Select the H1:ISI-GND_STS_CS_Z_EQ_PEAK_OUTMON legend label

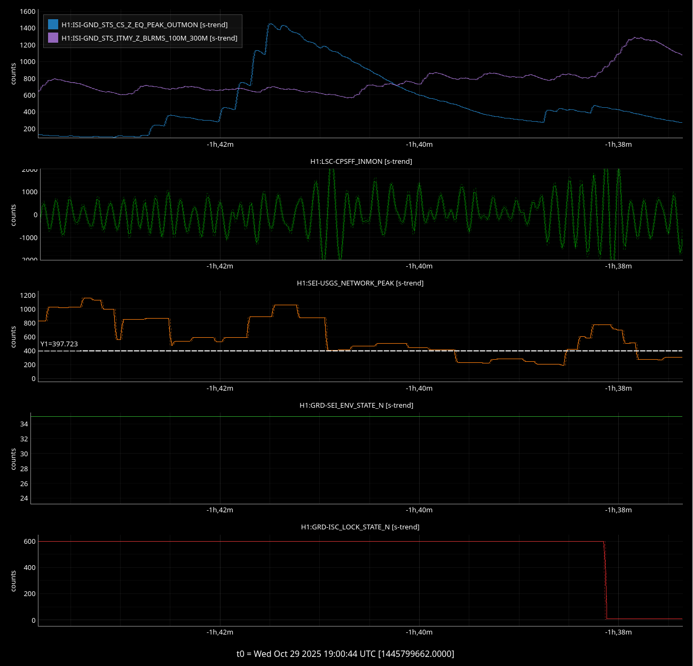(144, 25)
